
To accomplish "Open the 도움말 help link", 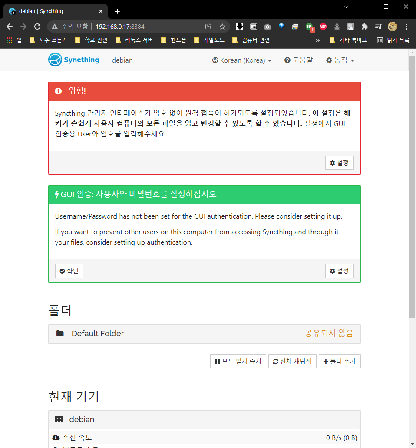I will coord(298,60).
